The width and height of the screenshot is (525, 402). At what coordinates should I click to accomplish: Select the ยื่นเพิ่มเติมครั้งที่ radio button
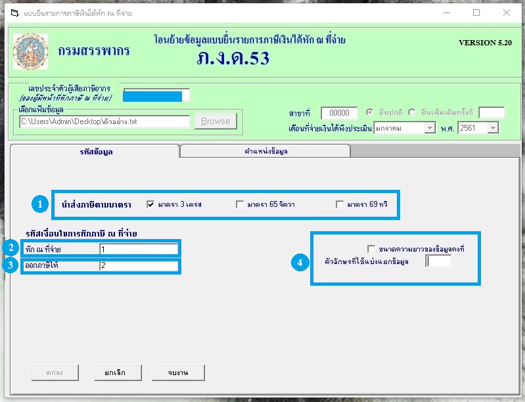click(412, 112)
